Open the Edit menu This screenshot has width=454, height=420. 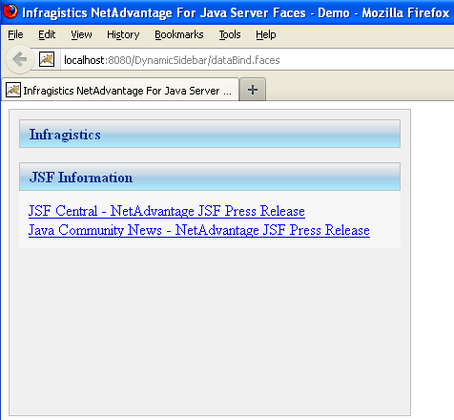(47, 34)
